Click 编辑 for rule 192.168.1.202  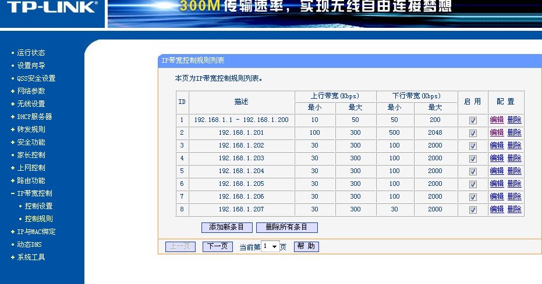point(497,145)
